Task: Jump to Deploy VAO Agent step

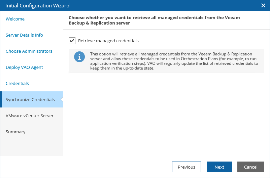Action: (24, 68)
